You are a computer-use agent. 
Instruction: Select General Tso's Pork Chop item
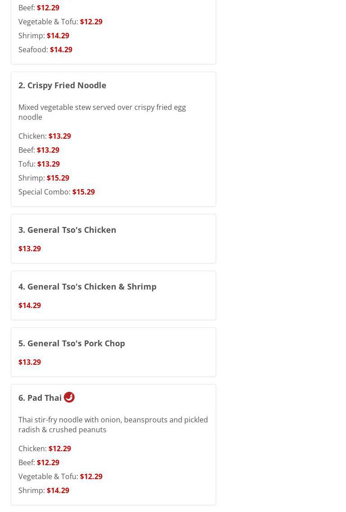72,344
